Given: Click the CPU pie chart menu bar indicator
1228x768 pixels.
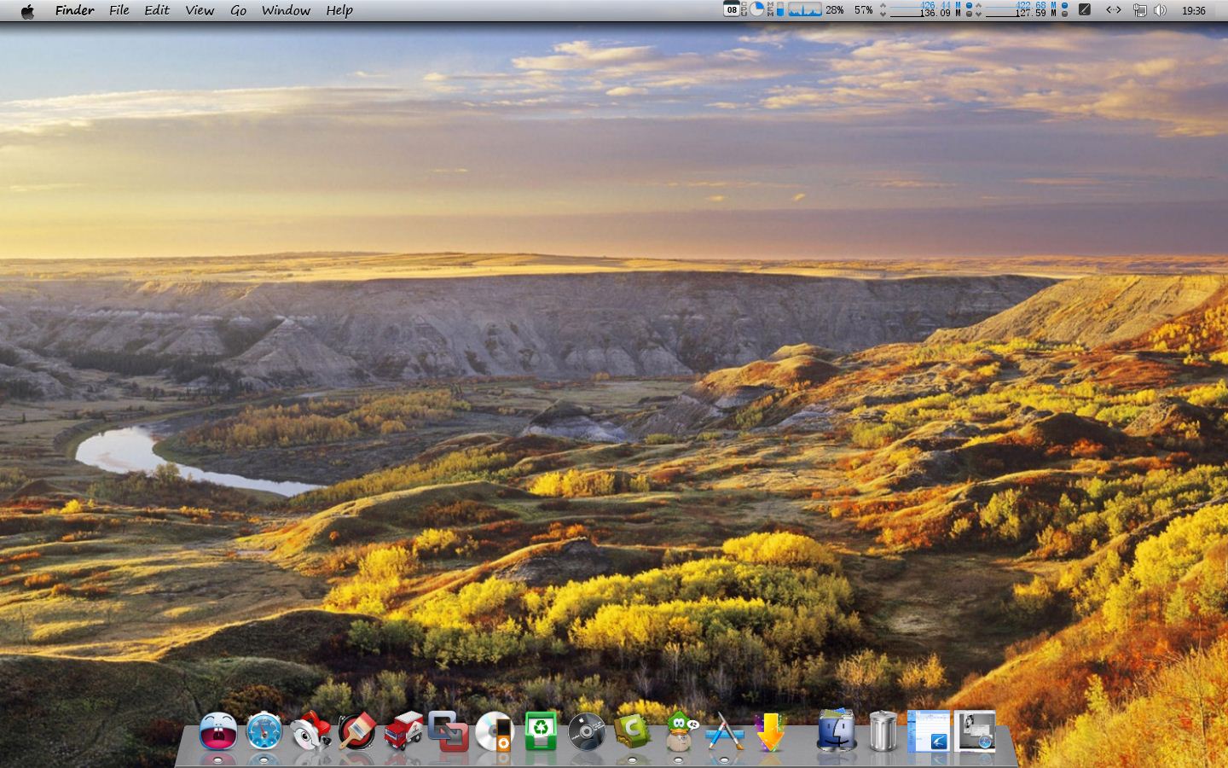Looking at the screenshot, I should (x=756, y=10).
